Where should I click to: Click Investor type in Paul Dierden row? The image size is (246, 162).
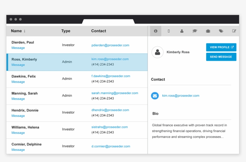68,45
